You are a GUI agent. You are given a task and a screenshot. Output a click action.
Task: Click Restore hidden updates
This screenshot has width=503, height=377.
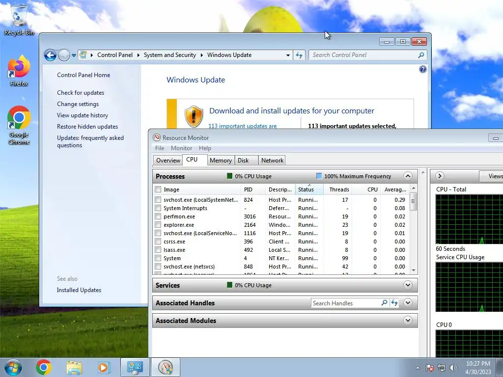coord(87,126)
